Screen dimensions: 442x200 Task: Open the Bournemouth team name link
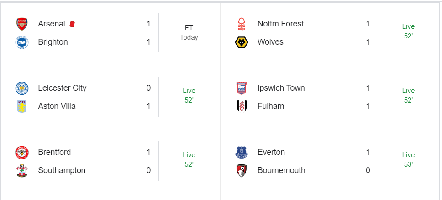click(281, 170)
